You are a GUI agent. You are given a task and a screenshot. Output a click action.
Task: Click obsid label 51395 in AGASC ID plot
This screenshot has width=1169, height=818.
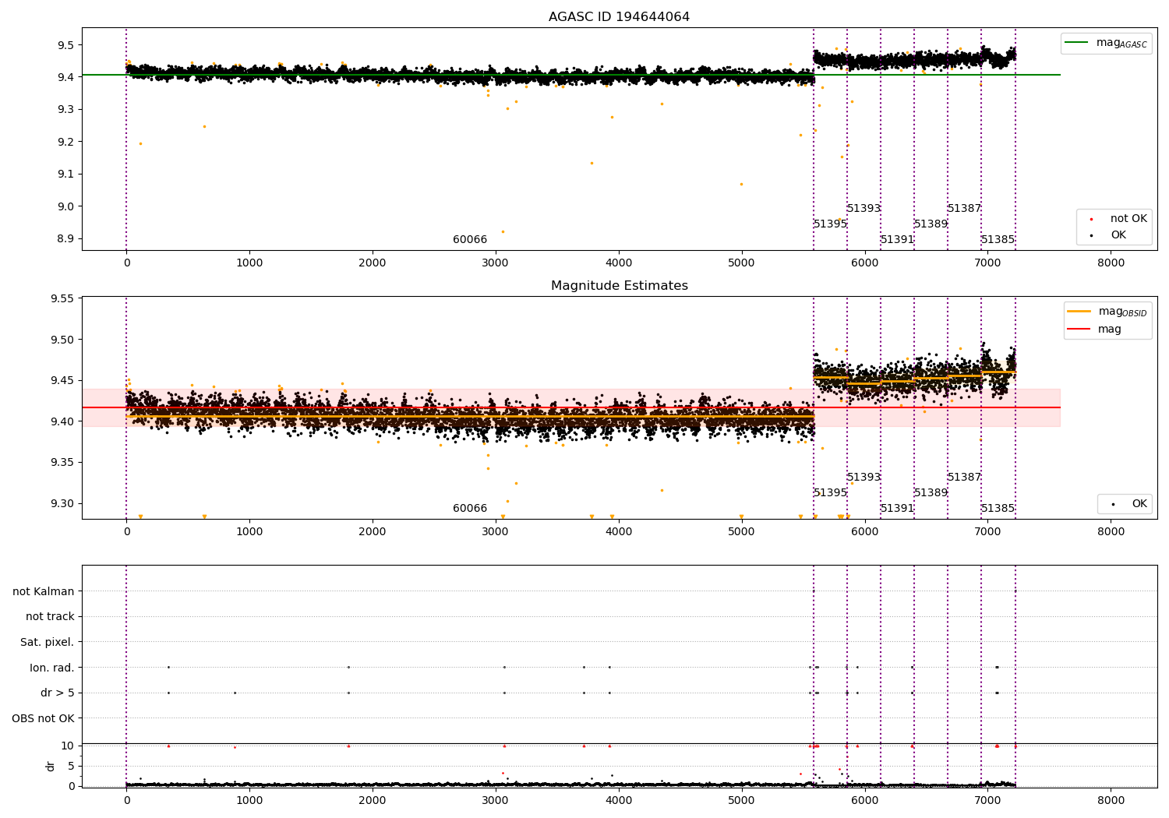(x=830, y=224)
